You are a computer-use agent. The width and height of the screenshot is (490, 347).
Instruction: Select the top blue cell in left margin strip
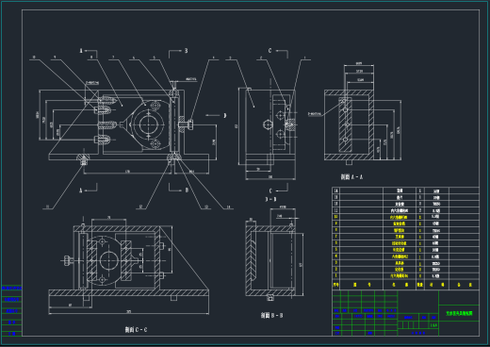pos(11,288)
